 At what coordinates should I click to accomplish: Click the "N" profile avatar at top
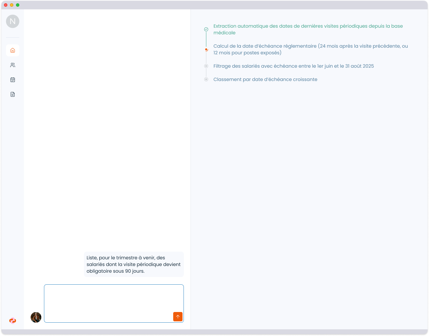13,21
